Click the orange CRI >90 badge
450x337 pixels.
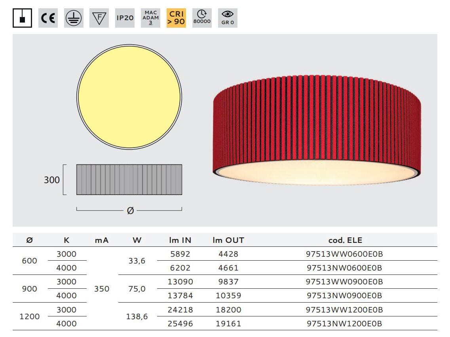tap(176, 18)
